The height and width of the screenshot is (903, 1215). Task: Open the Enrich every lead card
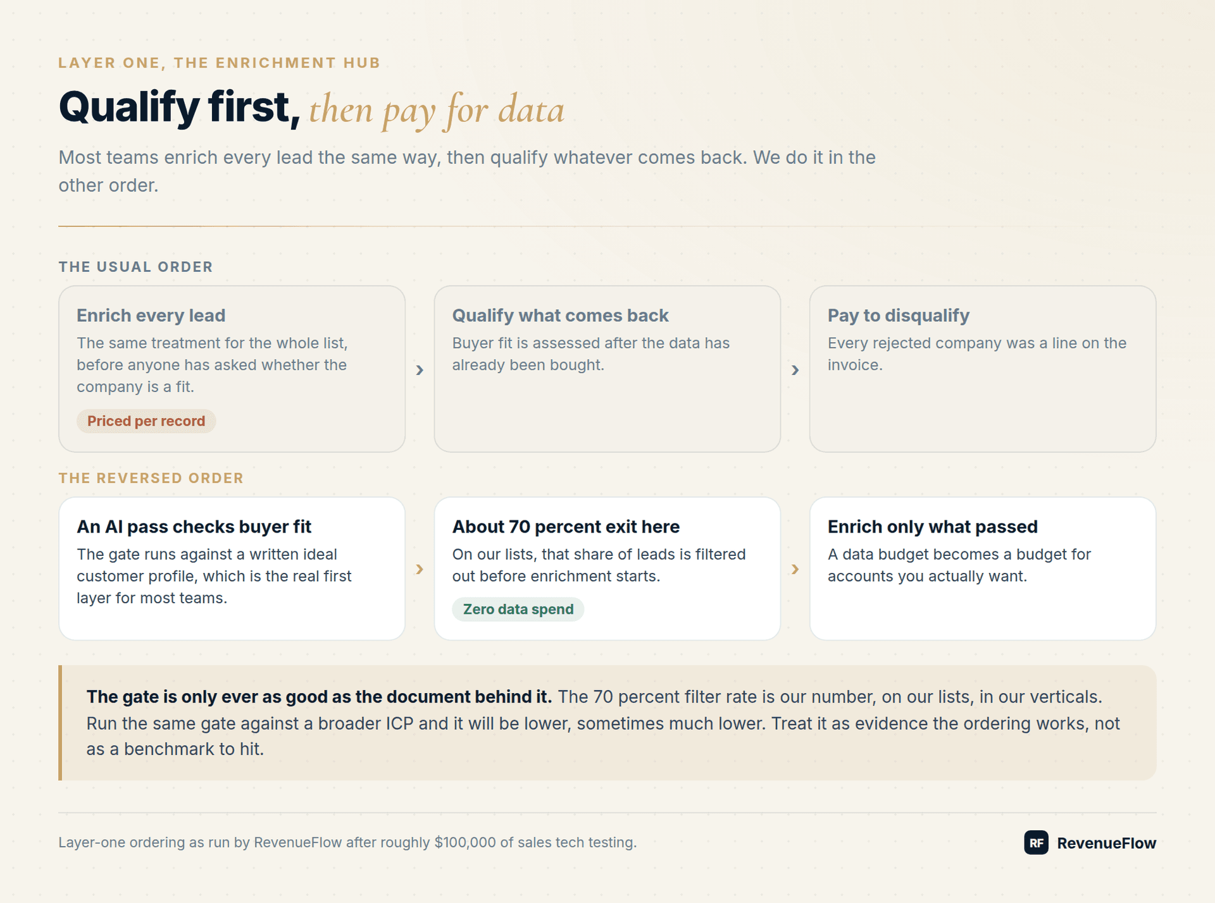pyautogui.click(x=232, y=369)
